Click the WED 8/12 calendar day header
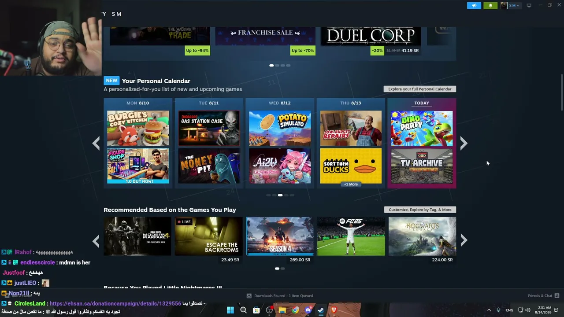The image size is (564, 317). click(280, 103)
